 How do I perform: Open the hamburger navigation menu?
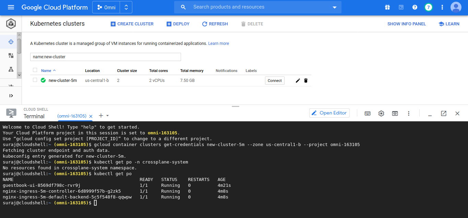pyautogui.click(x=11, y=7)
